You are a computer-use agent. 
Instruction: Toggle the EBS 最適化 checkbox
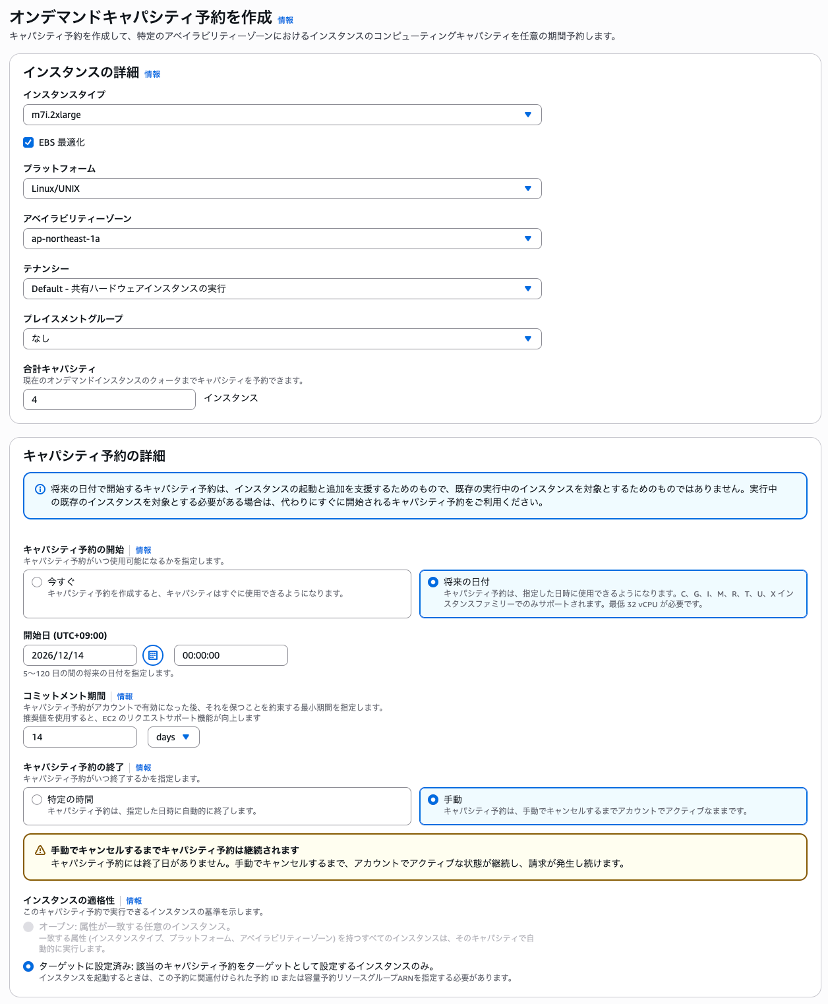[28, 142]
